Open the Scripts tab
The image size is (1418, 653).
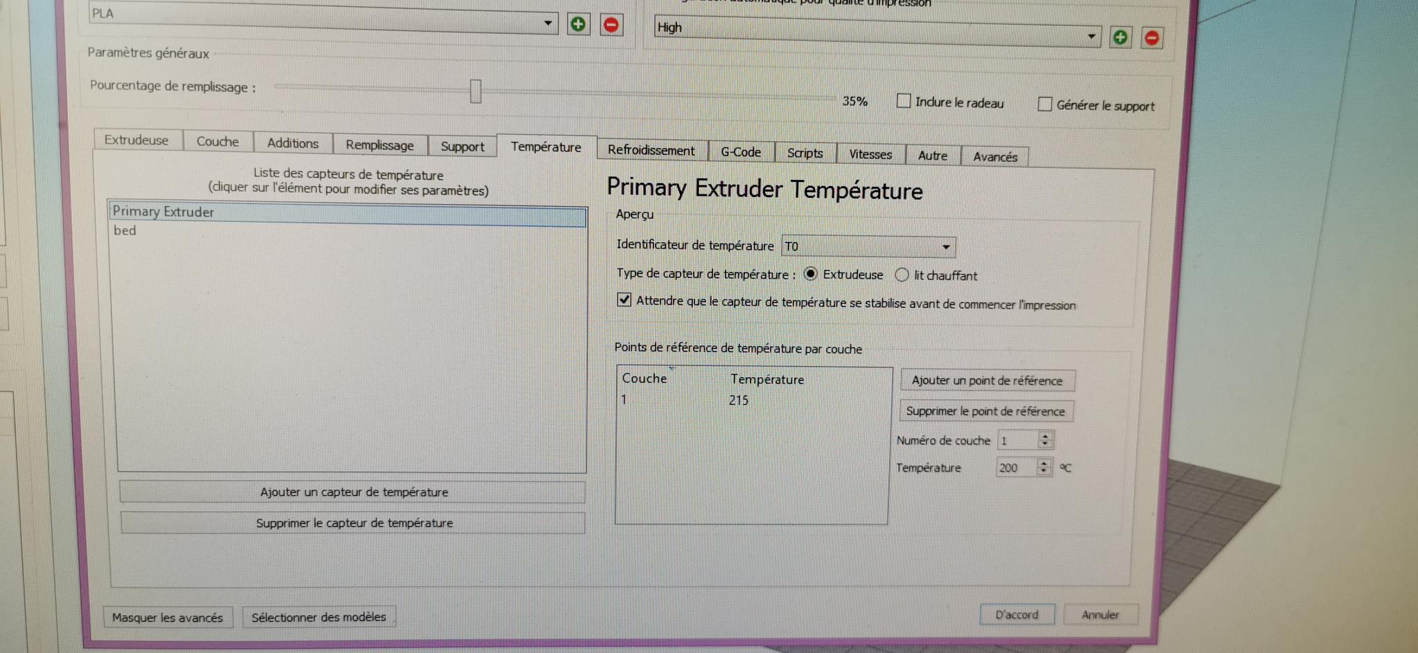click(805, 154)
